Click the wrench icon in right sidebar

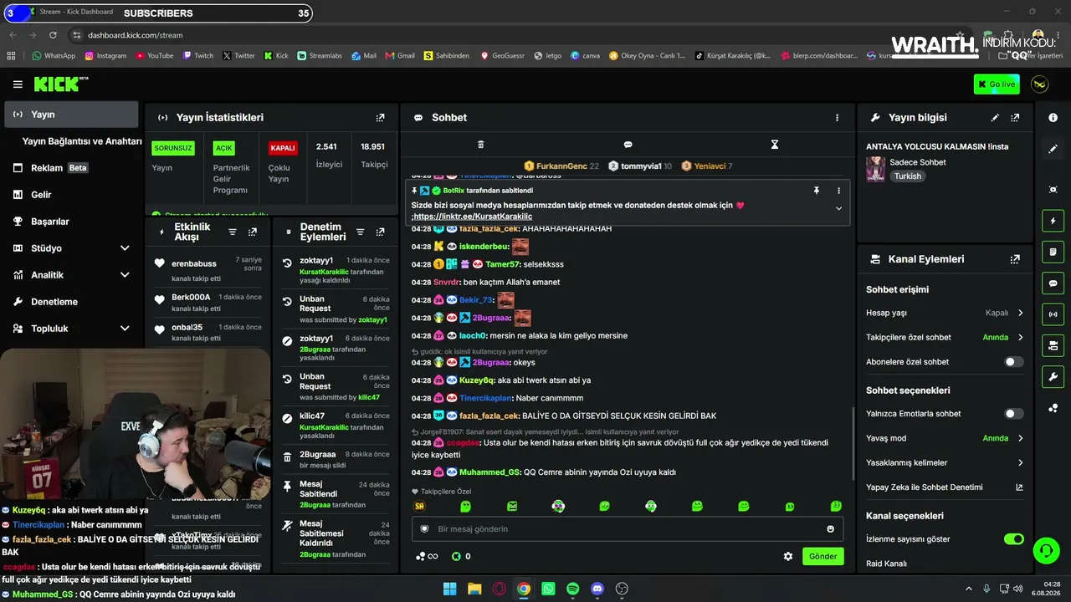(x=1053, y=376)
